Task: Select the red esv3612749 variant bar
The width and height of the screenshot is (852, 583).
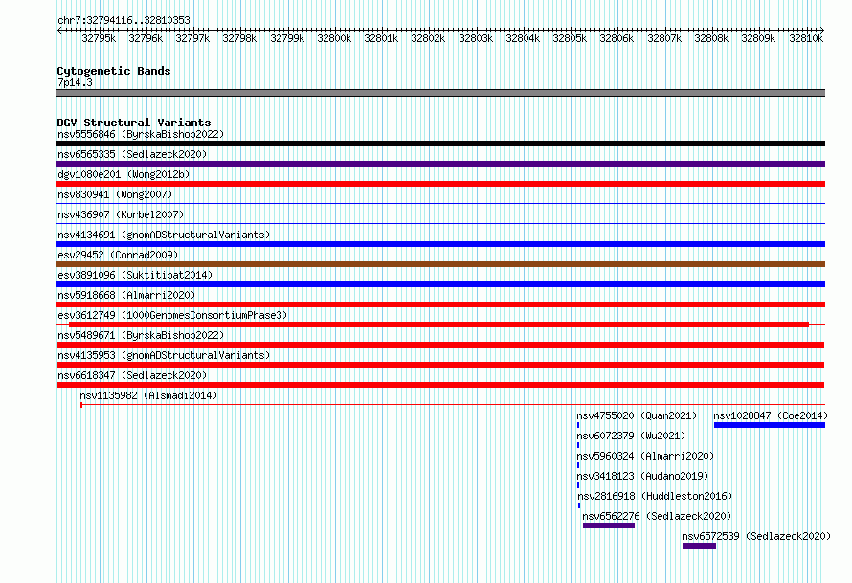Action: (x=439, y=325)
